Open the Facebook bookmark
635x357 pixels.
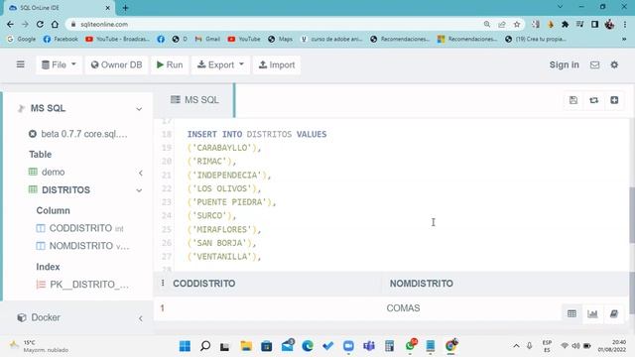click(x=61, y=39)
